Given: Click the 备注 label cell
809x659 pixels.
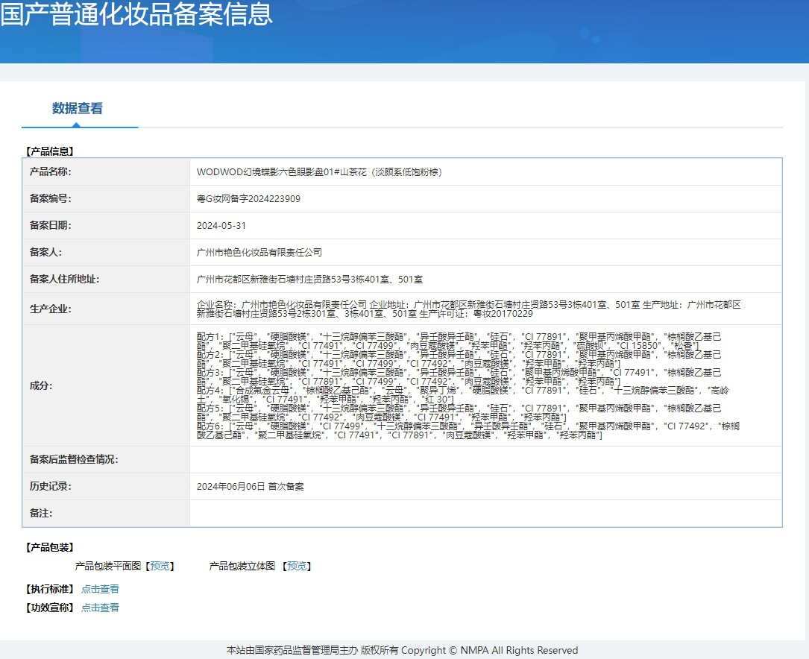Looking at the screenshot, I should [106, 513].
